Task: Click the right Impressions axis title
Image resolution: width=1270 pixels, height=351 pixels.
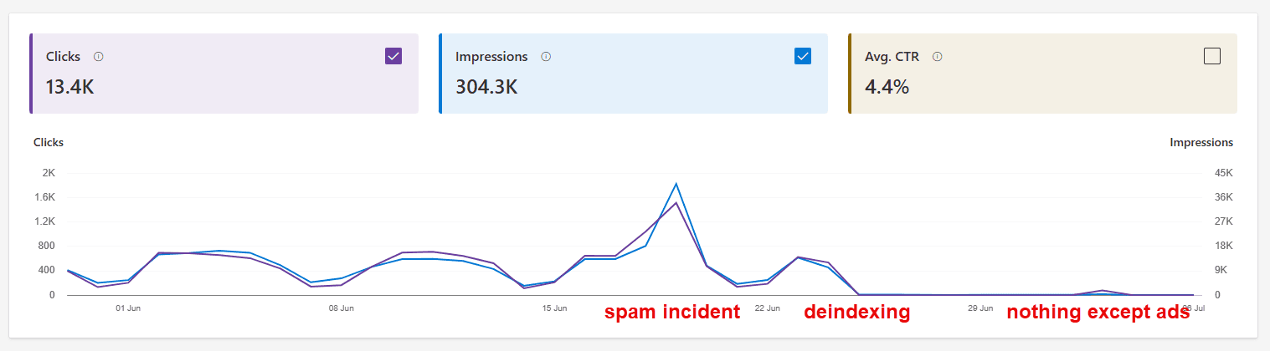Action: (1201, 142)
